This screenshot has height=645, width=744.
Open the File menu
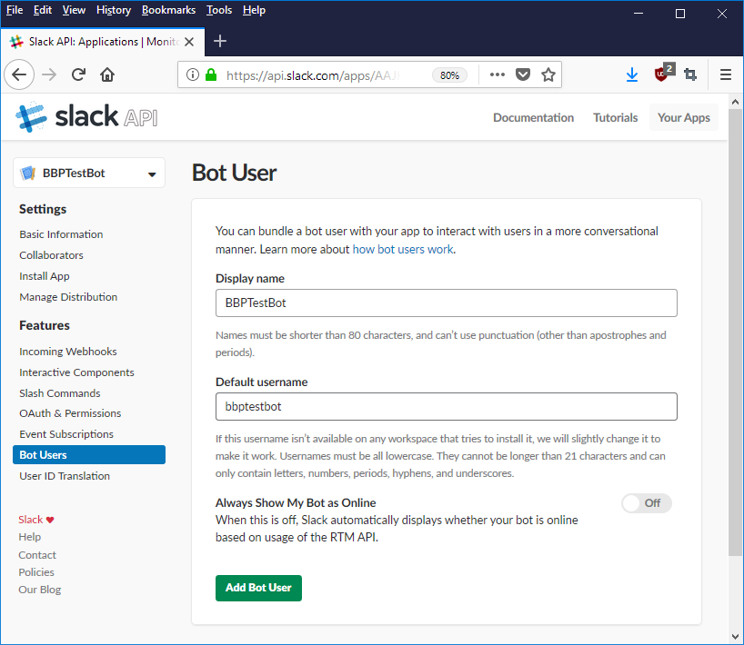[x=15, y=10]
